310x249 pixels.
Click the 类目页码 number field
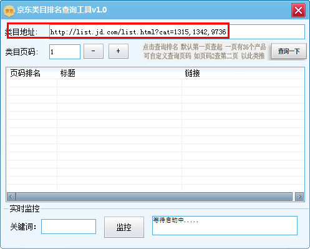click(x=65, y=52)
